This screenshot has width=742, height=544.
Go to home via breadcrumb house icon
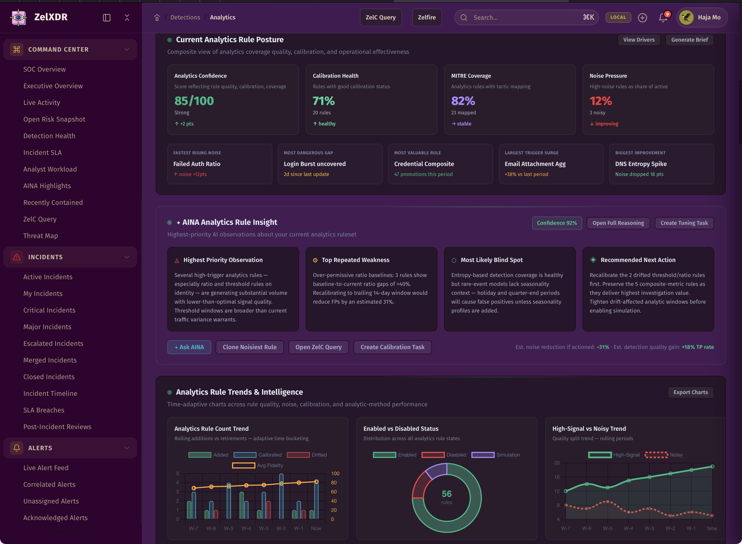click(x=157, y=17)
